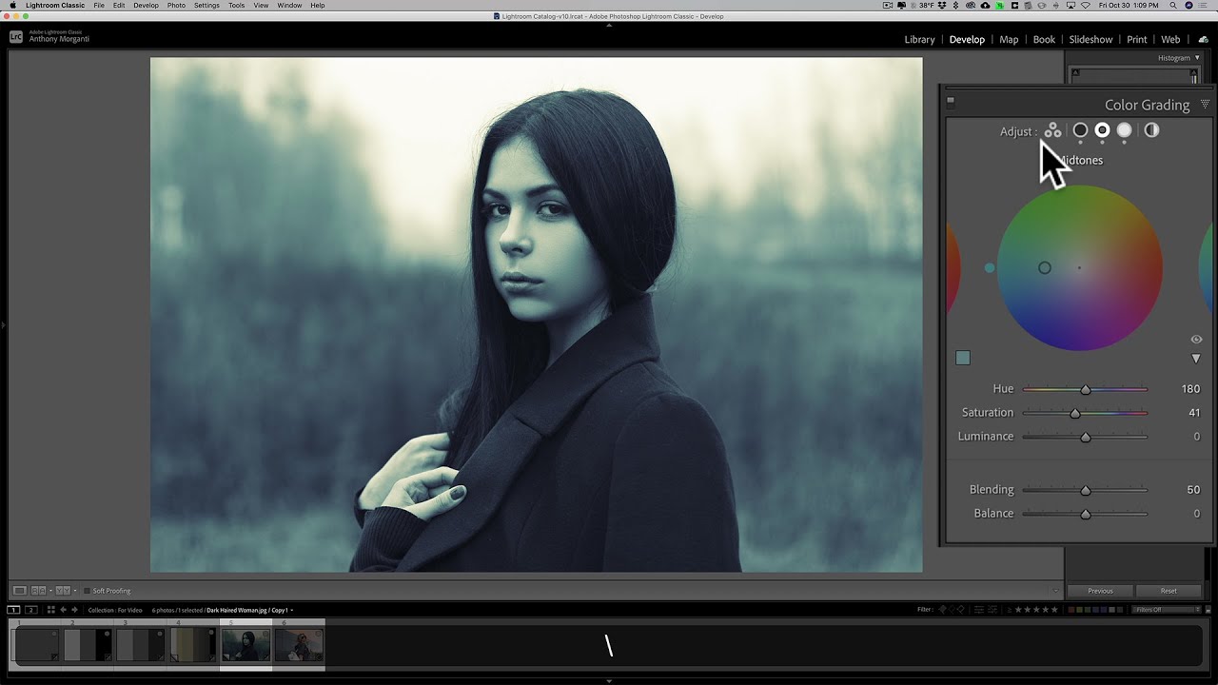Switch to the Slideshow module

pyautogui.click(x=1090, y=40)
